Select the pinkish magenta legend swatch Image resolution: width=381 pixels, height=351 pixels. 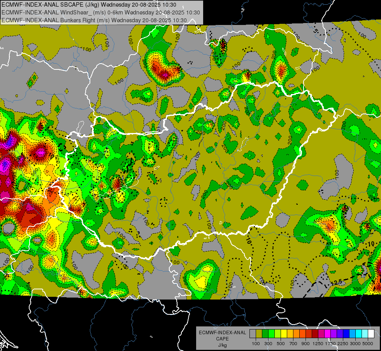pos(321,333)
